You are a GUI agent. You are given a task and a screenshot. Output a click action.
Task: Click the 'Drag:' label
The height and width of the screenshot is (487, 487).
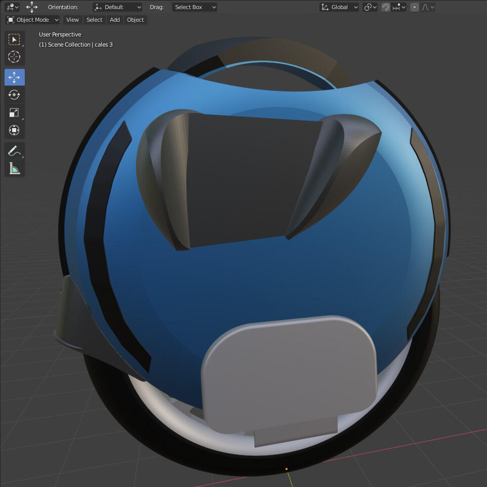tap(156, 7)
